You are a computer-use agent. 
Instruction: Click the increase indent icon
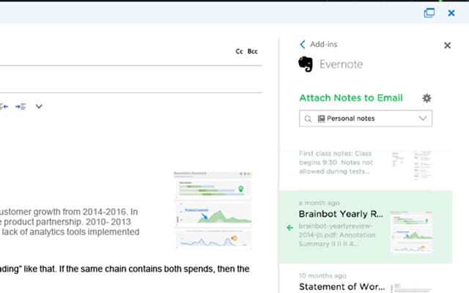coord(21,106)
